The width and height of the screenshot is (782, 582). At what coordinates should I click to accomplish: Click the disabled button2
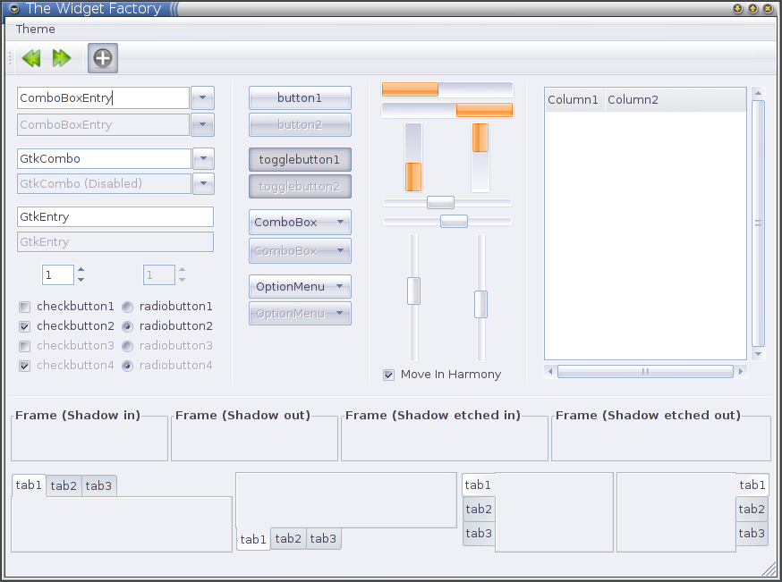tap(300, 124)
